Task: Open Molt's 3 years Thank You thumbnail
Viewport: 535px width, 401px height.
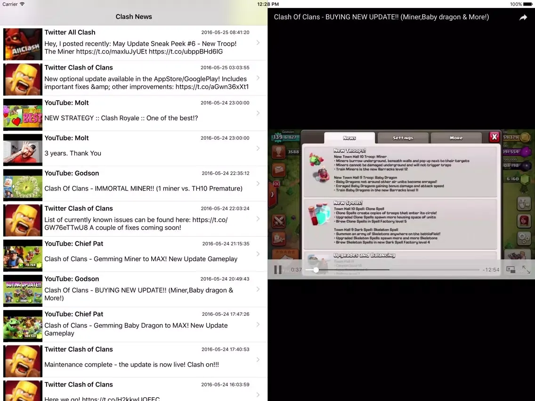Action: coord(23,150)
